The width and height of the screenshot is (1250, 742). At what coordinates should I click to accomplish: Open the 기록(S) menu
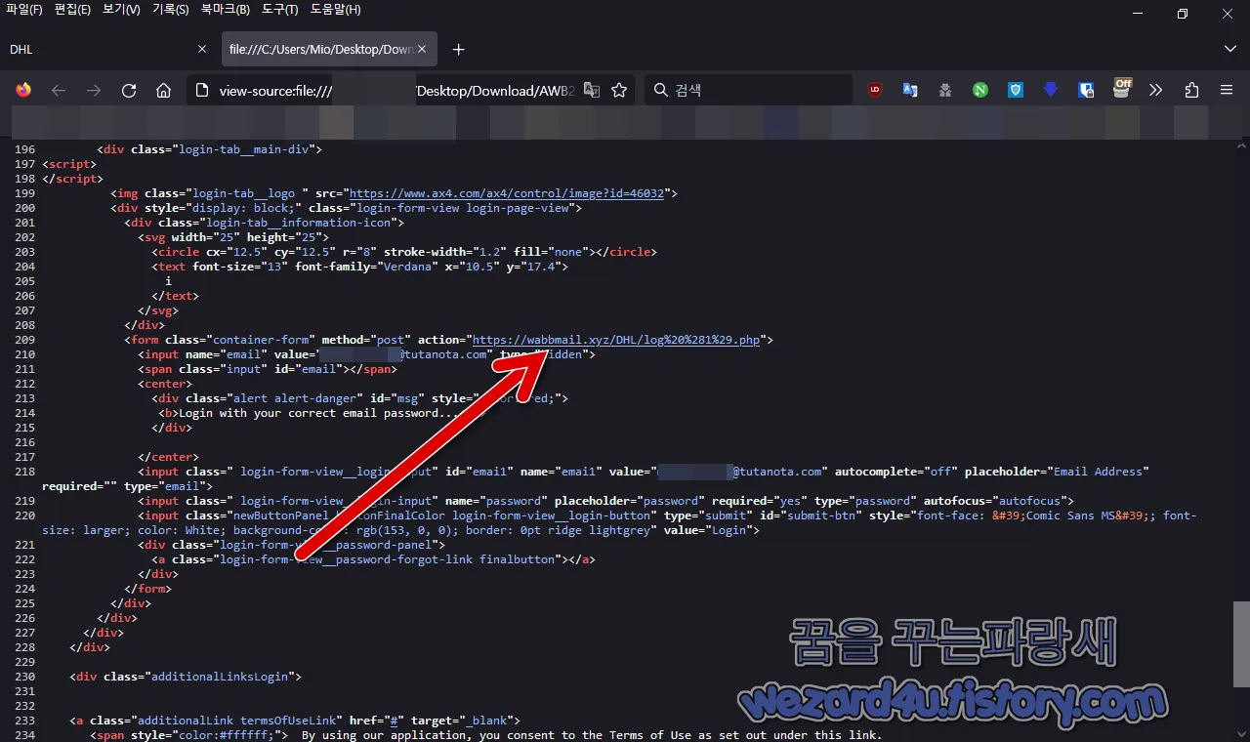[171, 10]
